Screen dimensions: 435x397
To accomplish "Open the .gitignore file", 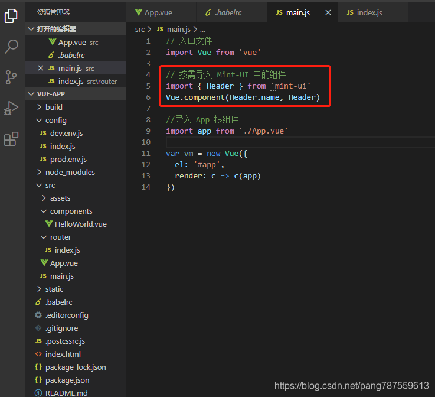I will (x=76, y=328).
